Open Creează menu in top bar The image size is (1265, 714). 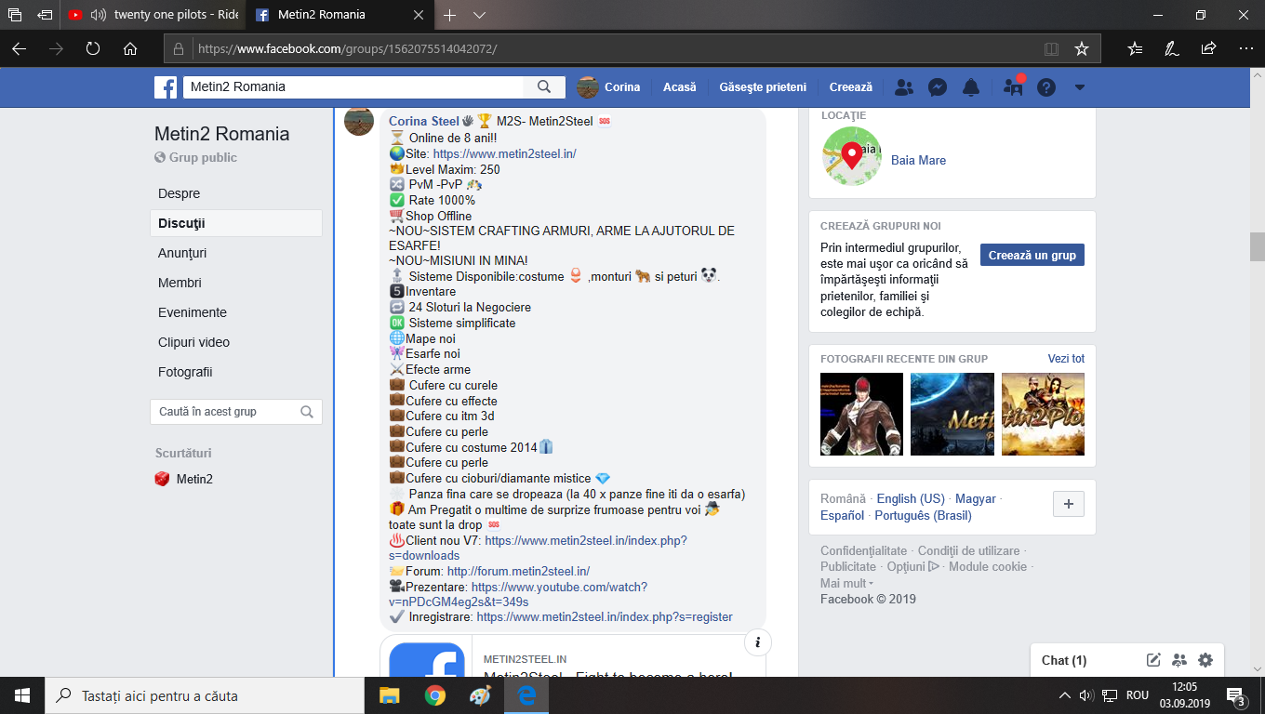pyautogui.click(x=851, y=87)
